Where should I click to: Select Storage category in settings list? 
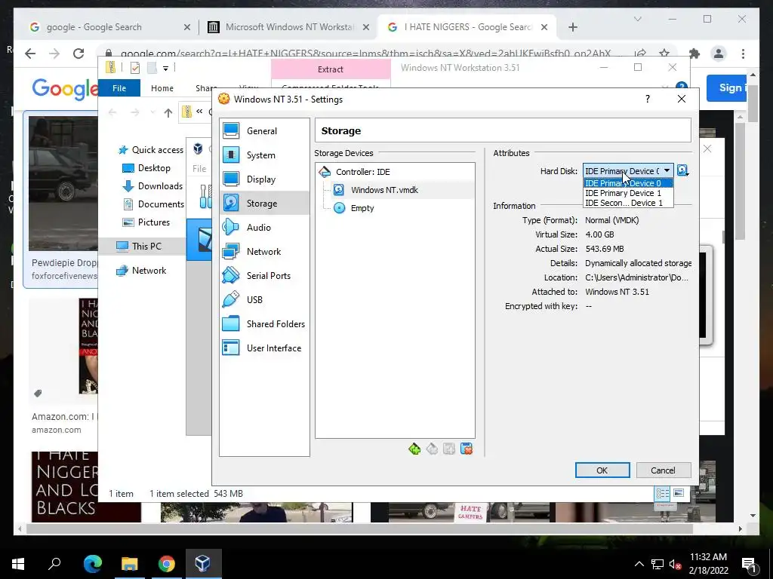264,203
